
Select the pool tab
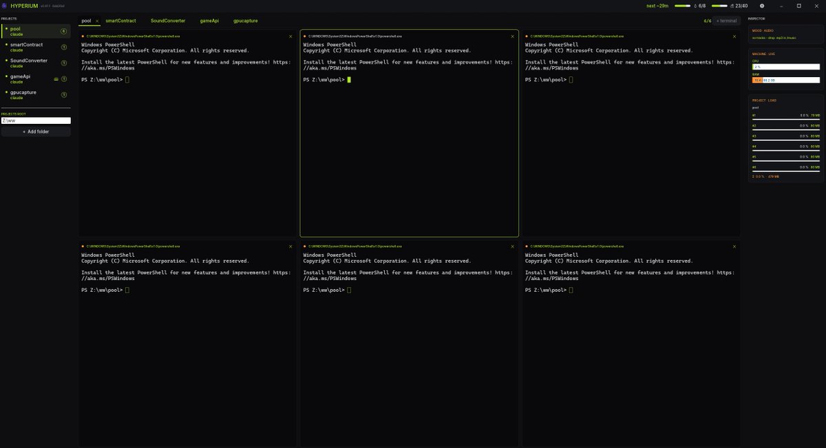tap(86, 21)
